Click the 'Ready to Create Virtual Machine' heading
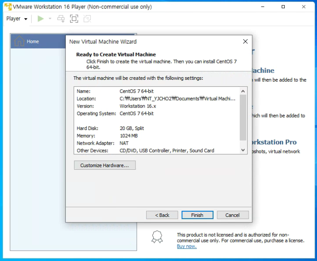The image size is (317, 261). (x=116, y=55)
